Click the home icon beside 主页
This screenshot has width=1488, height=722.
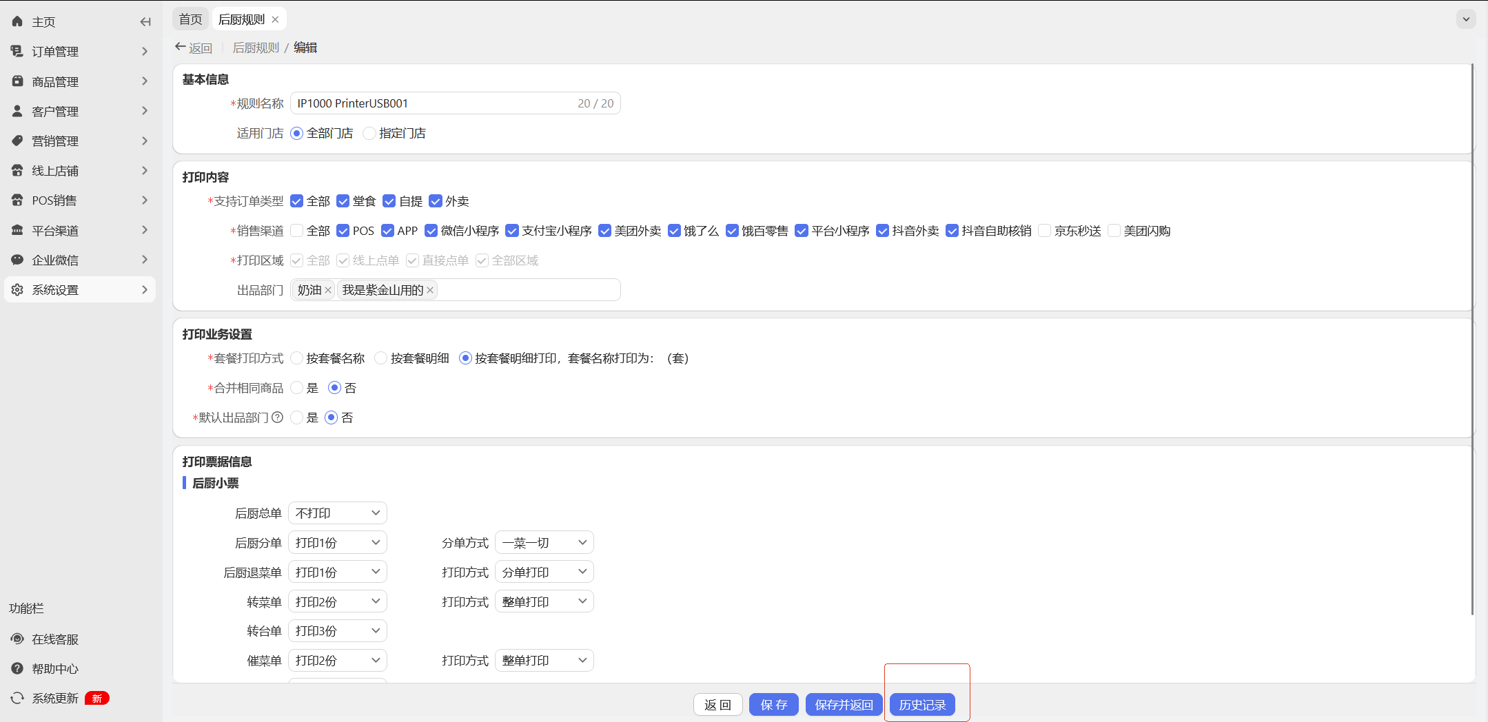tap(17, 21)
